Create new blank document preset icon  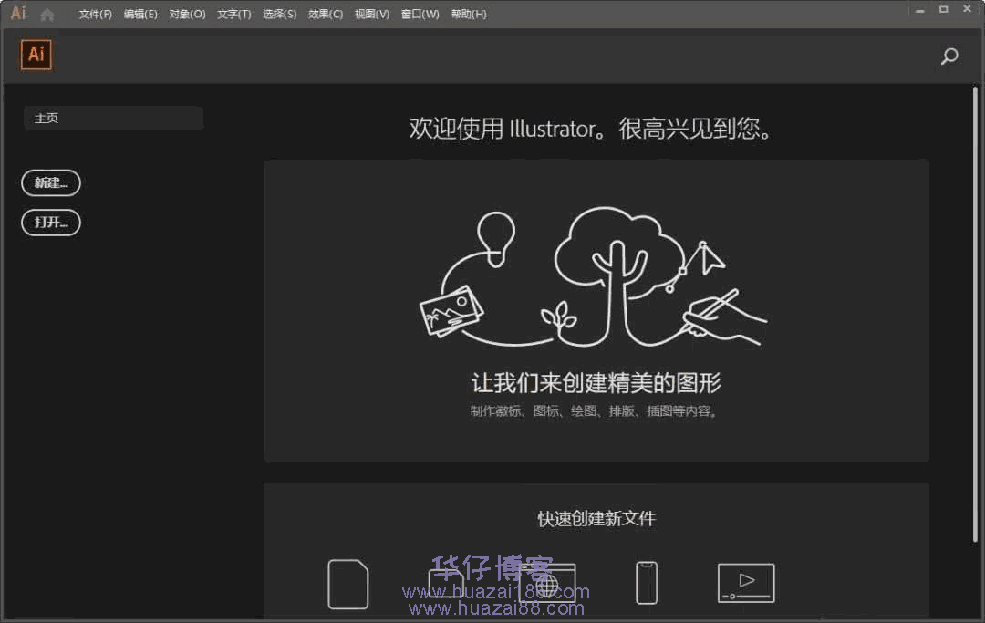[348, 584]
